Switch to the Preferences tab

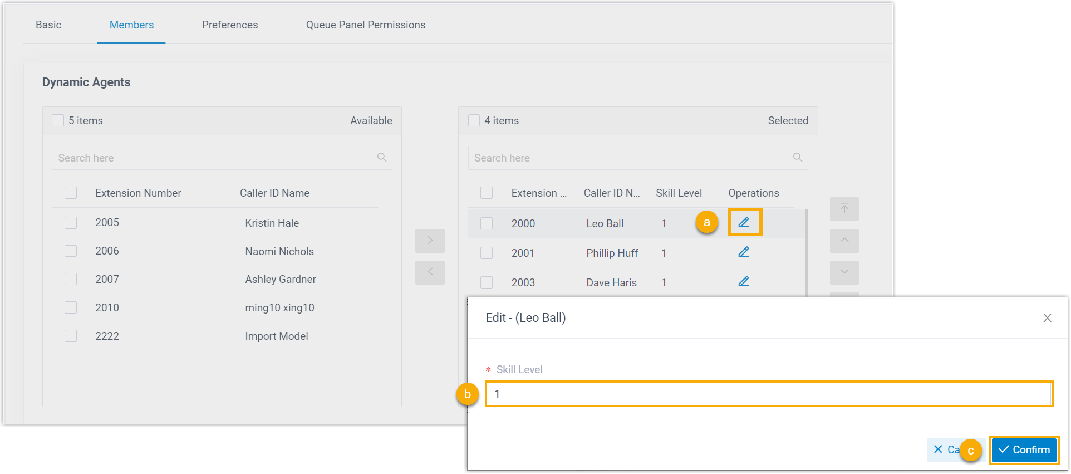click(229, 25)
